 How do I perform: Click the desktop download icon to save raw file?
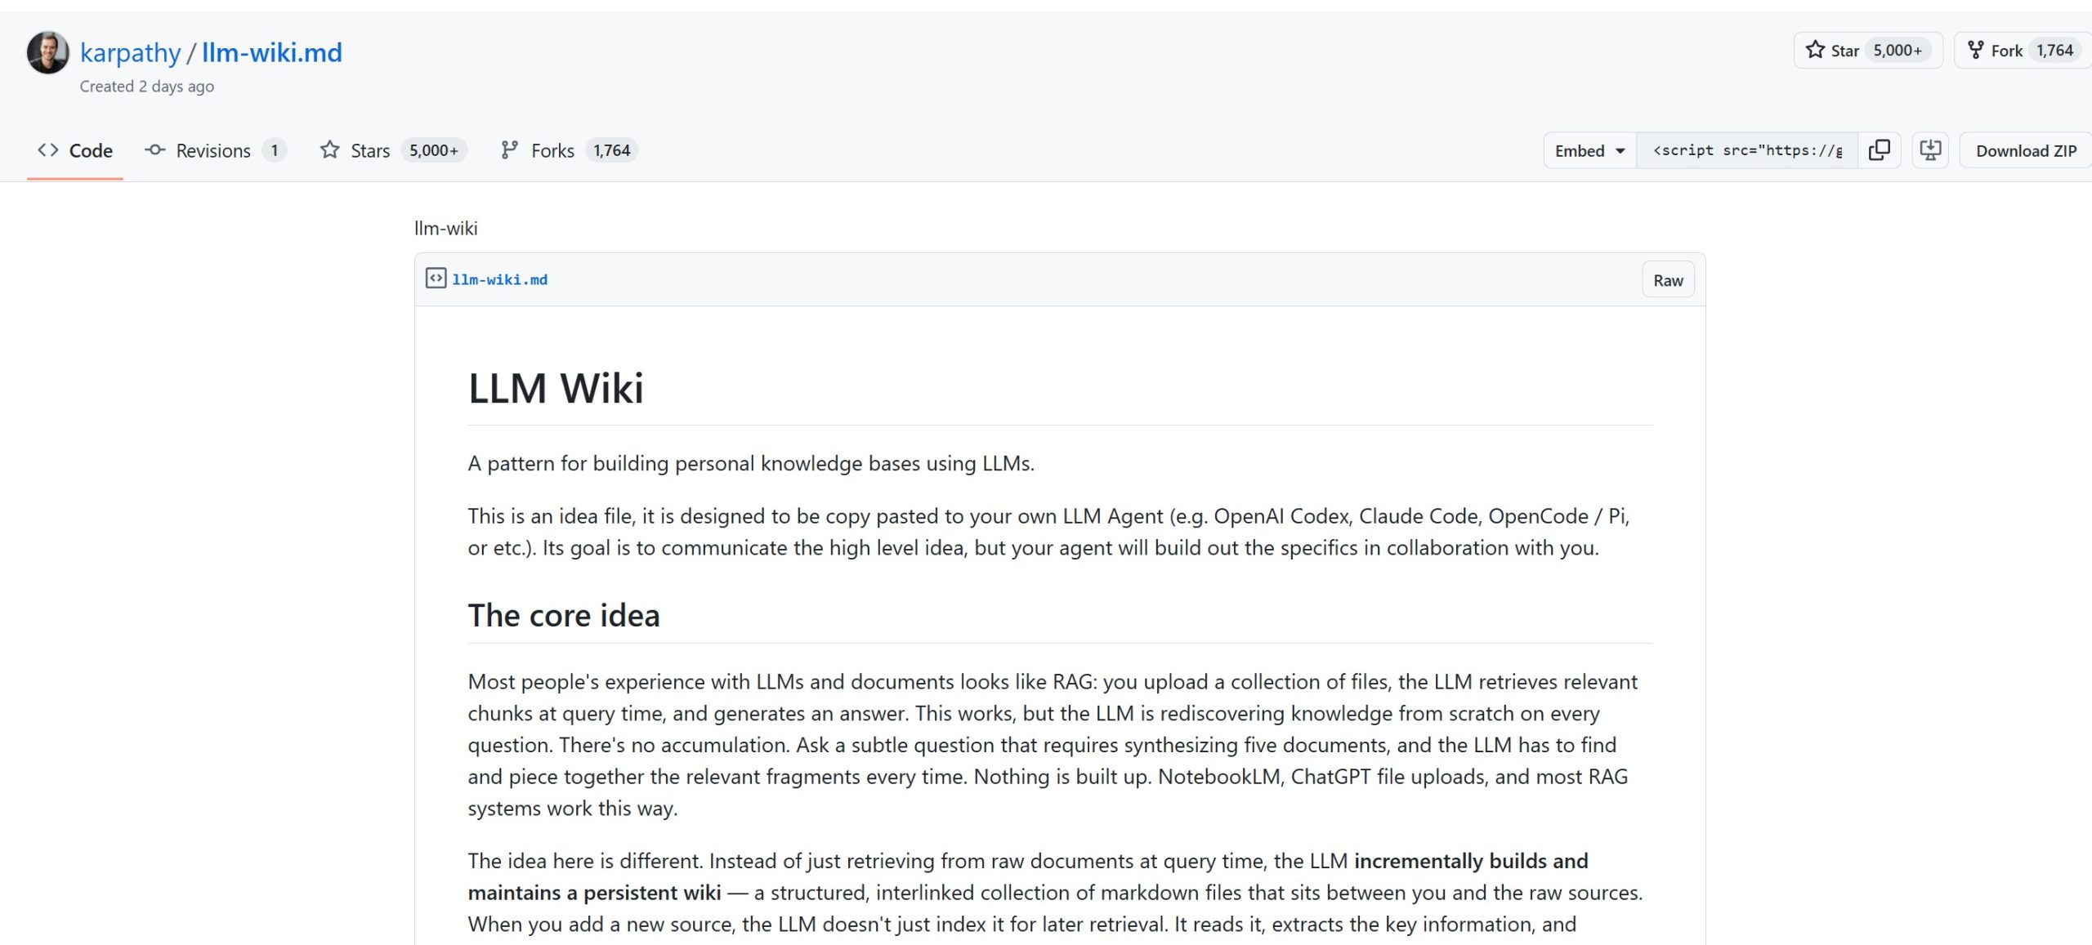click(x=1929, y=149)
